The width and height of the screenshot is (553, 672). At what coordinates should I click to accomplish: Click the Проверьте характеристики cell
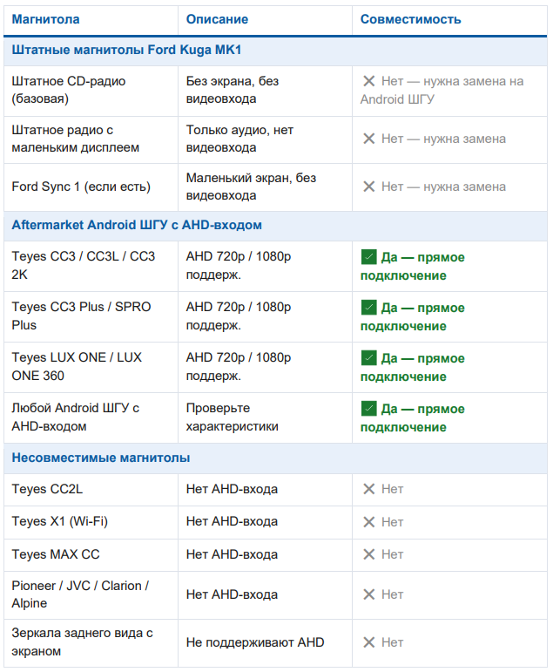coord(265,417)
